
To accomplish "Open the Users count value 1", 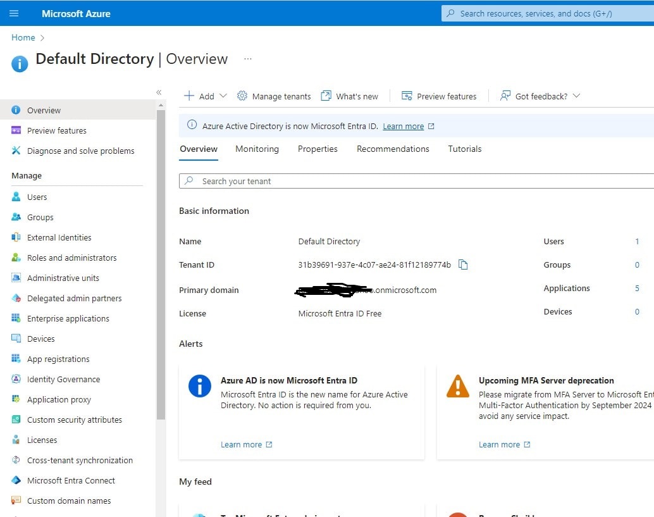I will tap(637, 242).
